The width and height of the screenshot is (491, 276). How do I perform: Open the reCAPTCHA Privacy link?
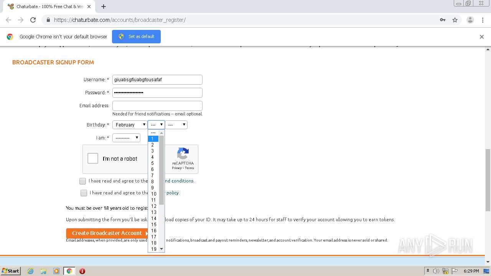click(176, 168)
